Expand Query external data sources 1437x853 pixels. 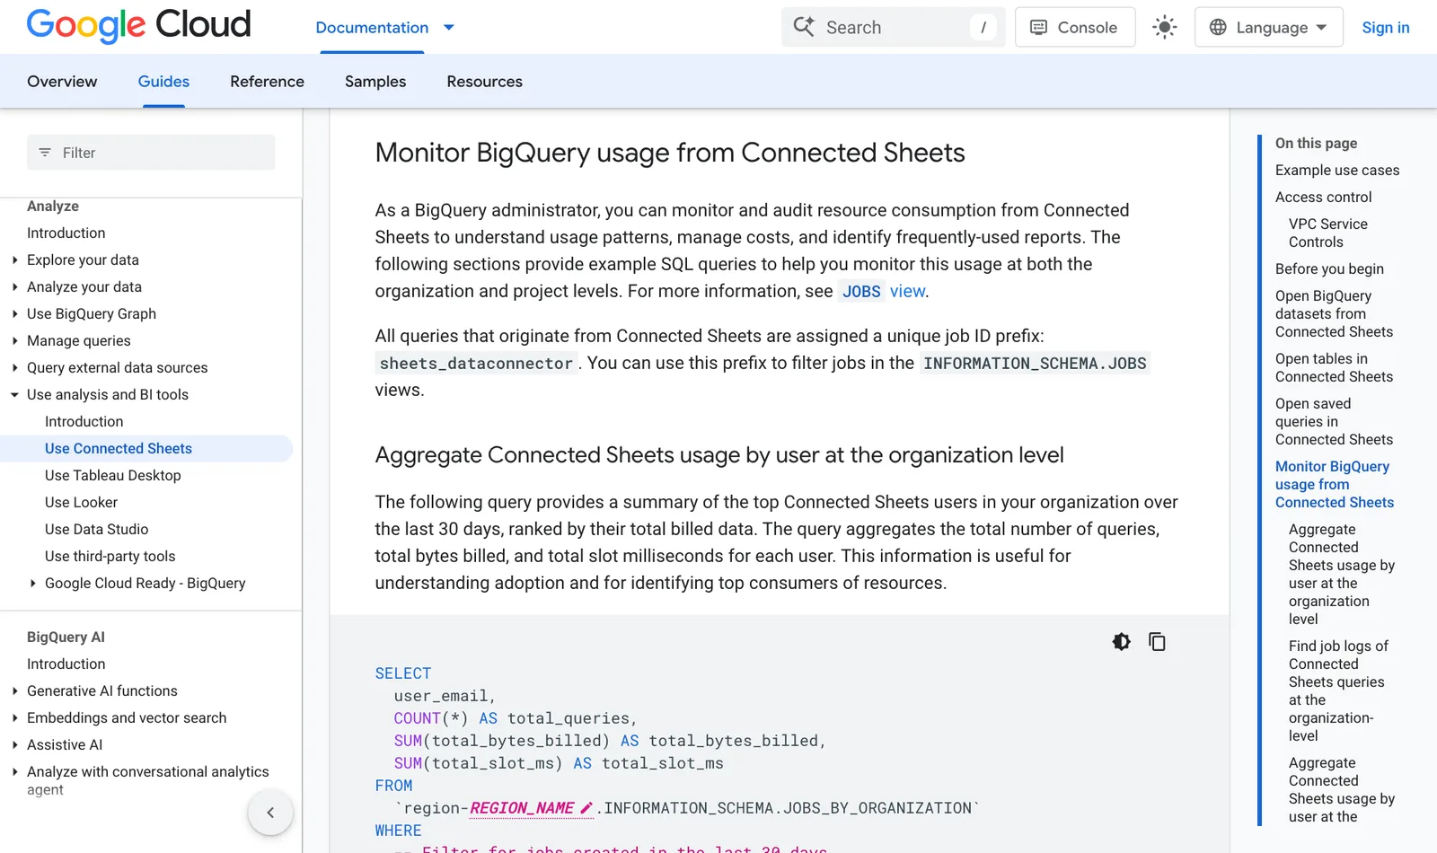pos(15,368)
